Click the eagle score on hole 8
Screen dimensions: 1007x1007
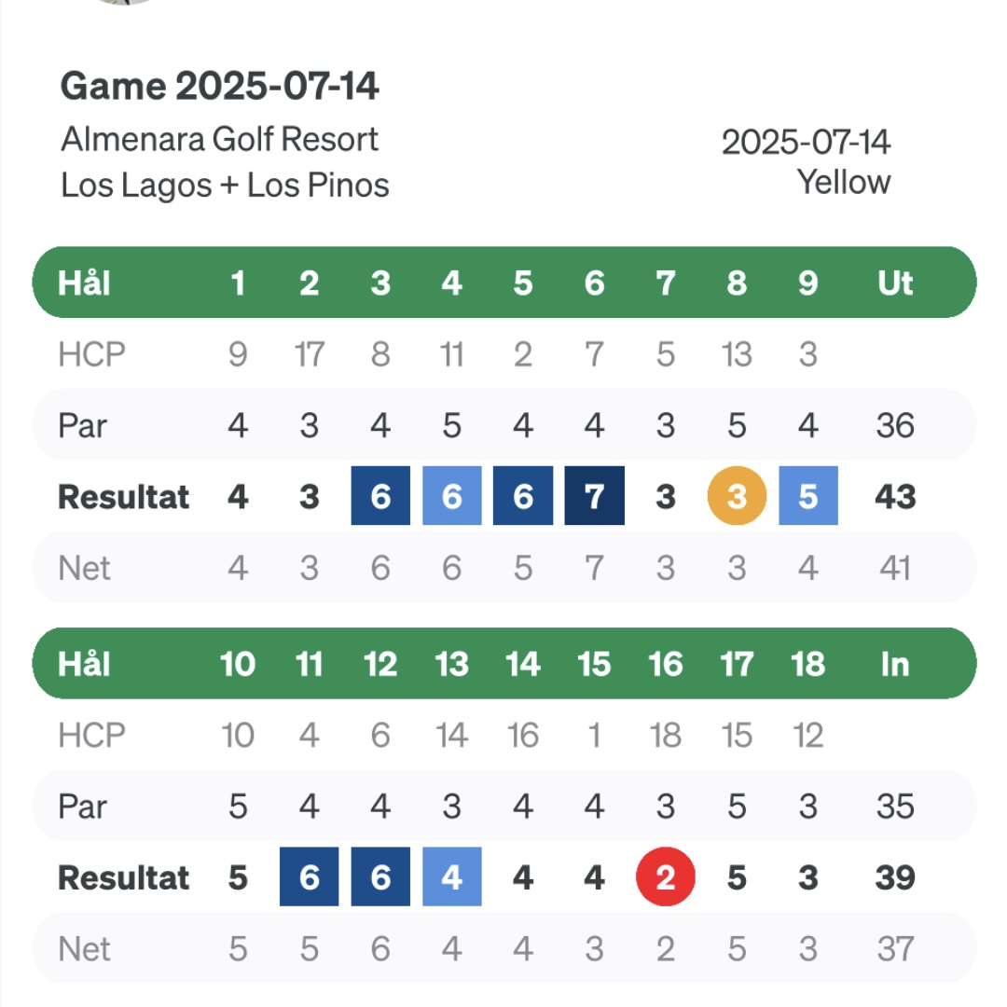737,496
